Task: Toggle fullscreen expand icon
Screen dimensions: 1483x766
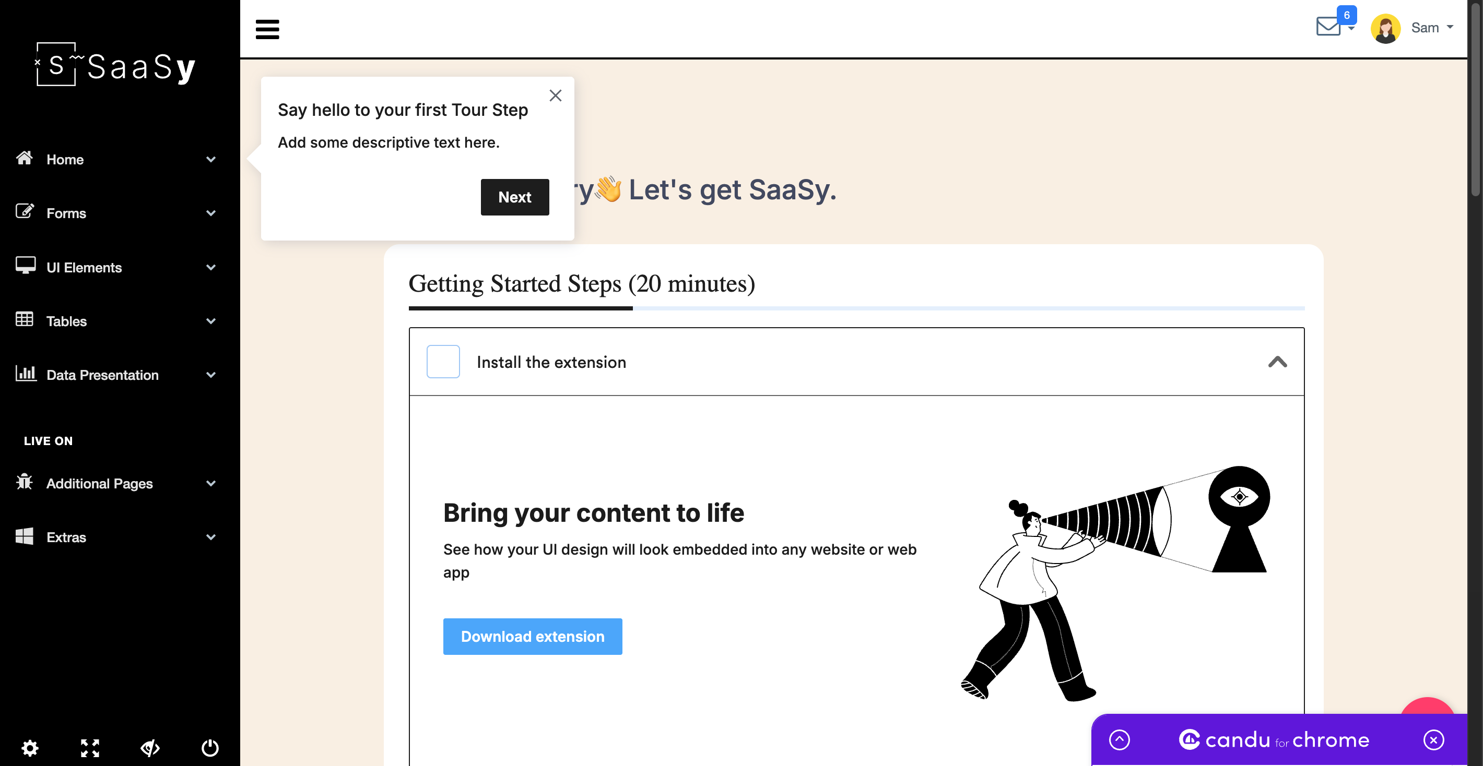Action: pos(90,748)
